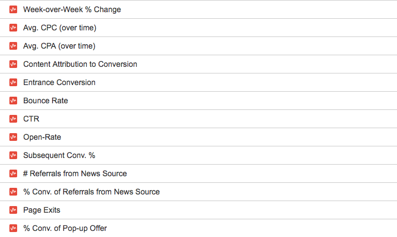Select Content Attribution to Conversion

click(198, 64)
